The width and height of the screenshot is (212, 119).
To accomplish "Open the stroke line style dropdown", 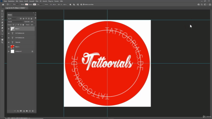I will (x=47, y=4).
